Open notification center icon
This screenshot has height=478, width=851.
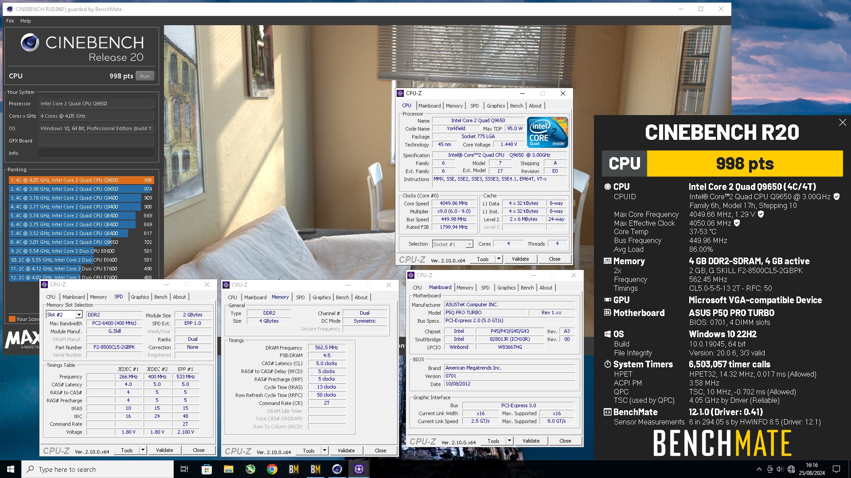pos(836,469)
